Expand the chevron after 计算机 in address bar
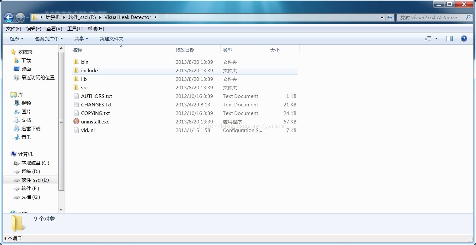Viewport: 476px width, 245px height. point(64,17)
